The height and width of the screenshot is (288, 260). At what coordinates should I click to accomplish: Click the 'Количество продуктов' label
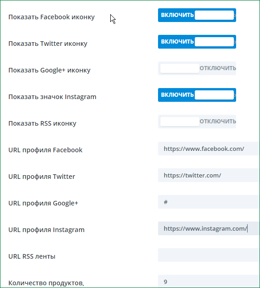click(46, 283)
